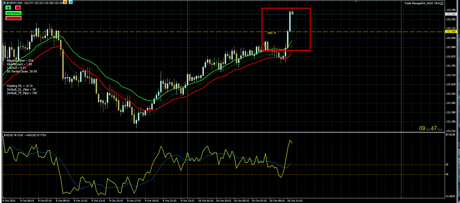Click the red down-arrow button

click(18, 7)
